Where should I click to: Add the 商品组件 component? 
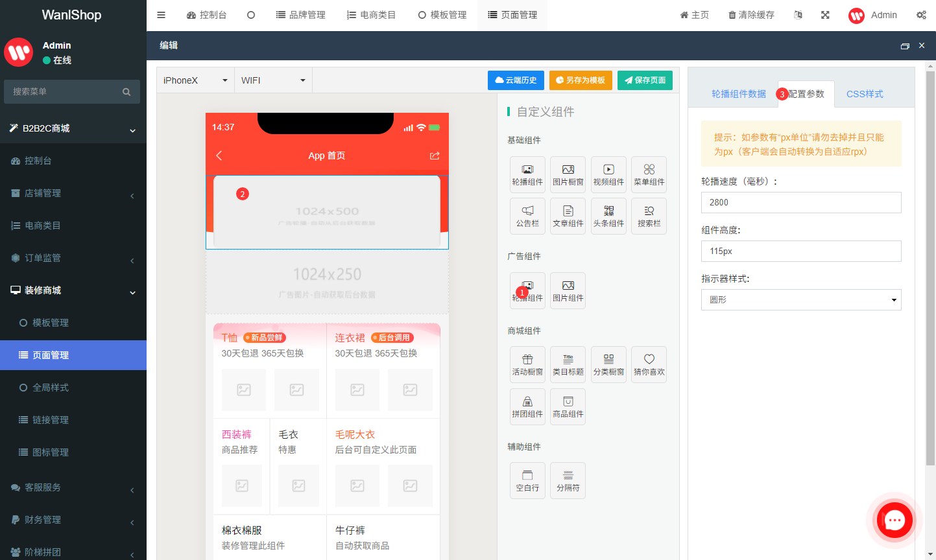pos(568,406)
